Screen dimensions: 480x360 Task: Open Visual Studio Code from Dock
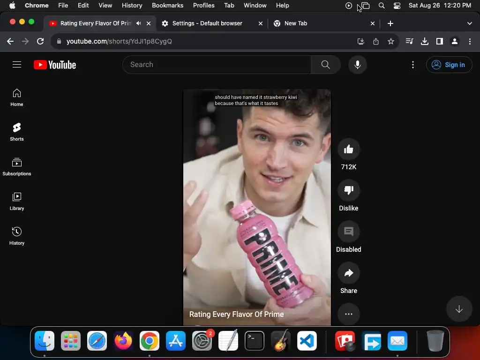[x=307, y=341]
